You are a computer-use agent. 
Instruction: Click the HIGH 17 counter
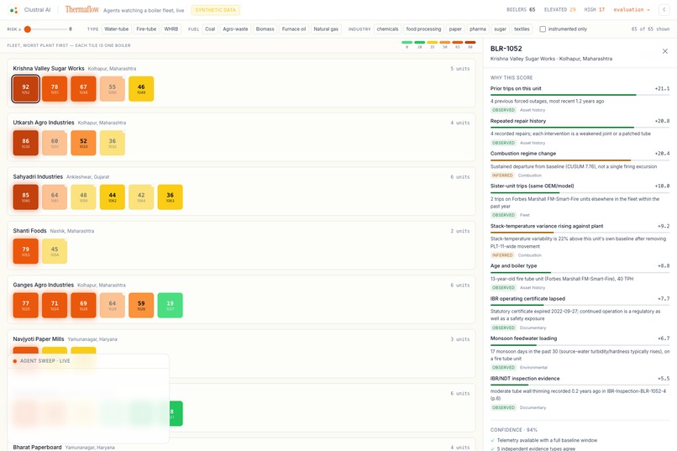click(x=594, y=9)
